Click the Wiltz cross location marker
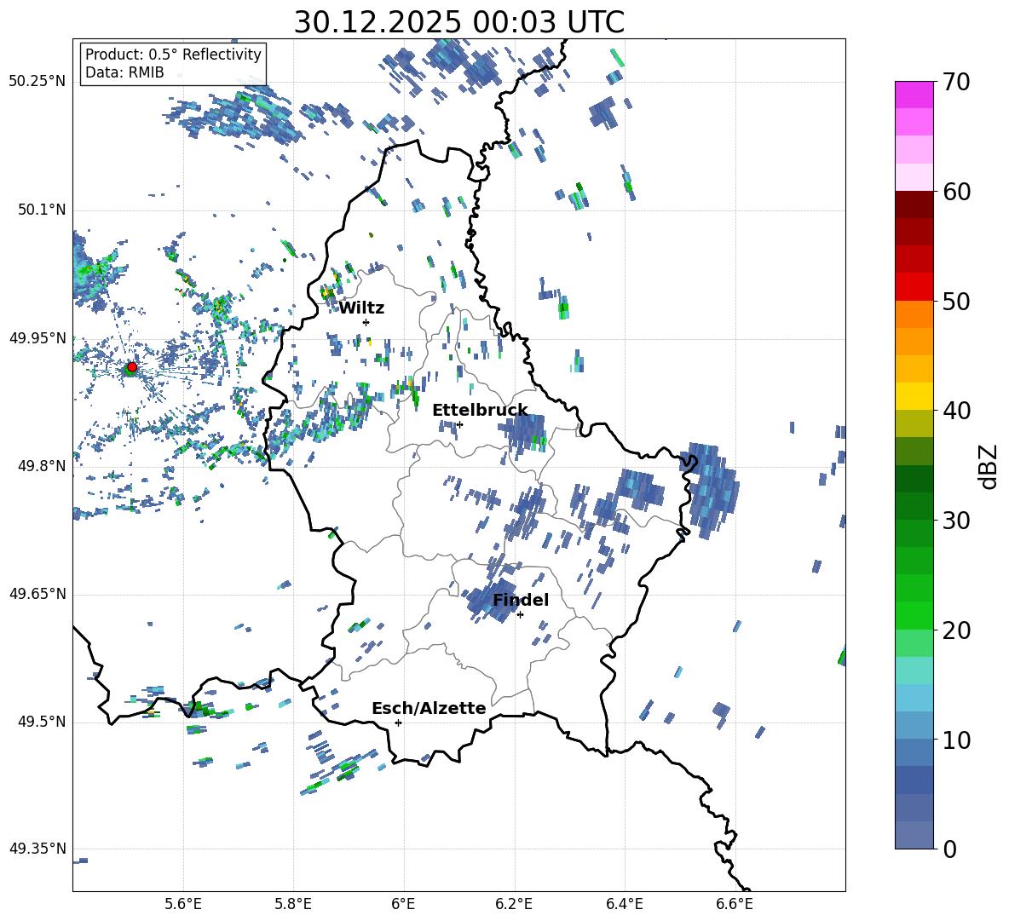 point(366,322)
